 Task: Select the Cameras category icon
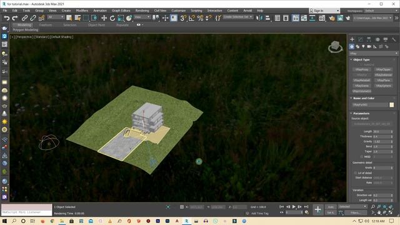pos(369,47)
